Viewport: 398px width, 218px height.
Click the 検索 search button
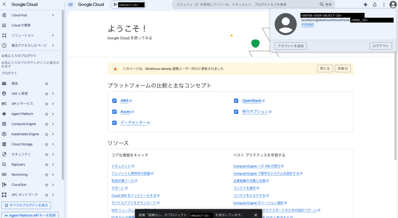pos(326,5)
